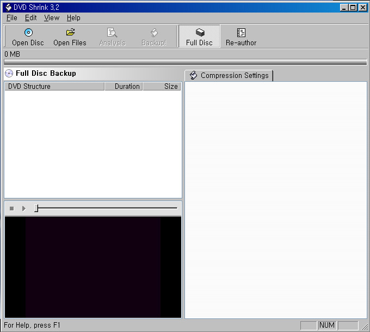370x332 pixels.
Task: Click the NUM status bar indicator
Action: pyautogui.click(x=327, y=325)
